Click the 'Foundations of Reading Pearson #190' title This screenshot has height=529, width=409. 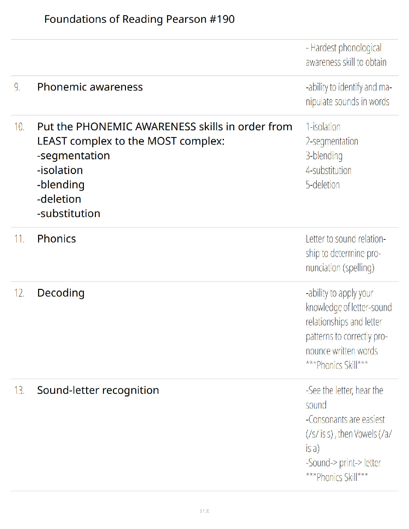click(139, 19)
